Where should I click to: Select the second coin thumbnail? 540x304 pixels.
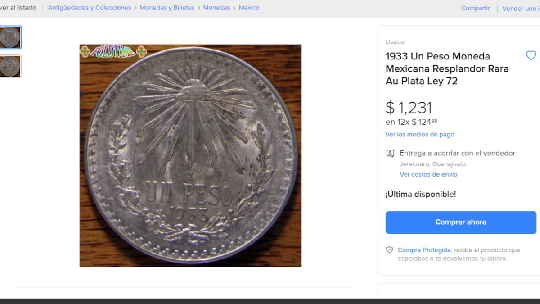tap(10, 66)
